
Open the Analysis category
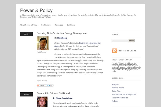click(115, 84)
